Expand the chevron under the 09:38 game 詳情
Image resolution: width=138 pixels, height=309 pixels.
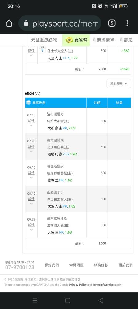coord(31,230)
